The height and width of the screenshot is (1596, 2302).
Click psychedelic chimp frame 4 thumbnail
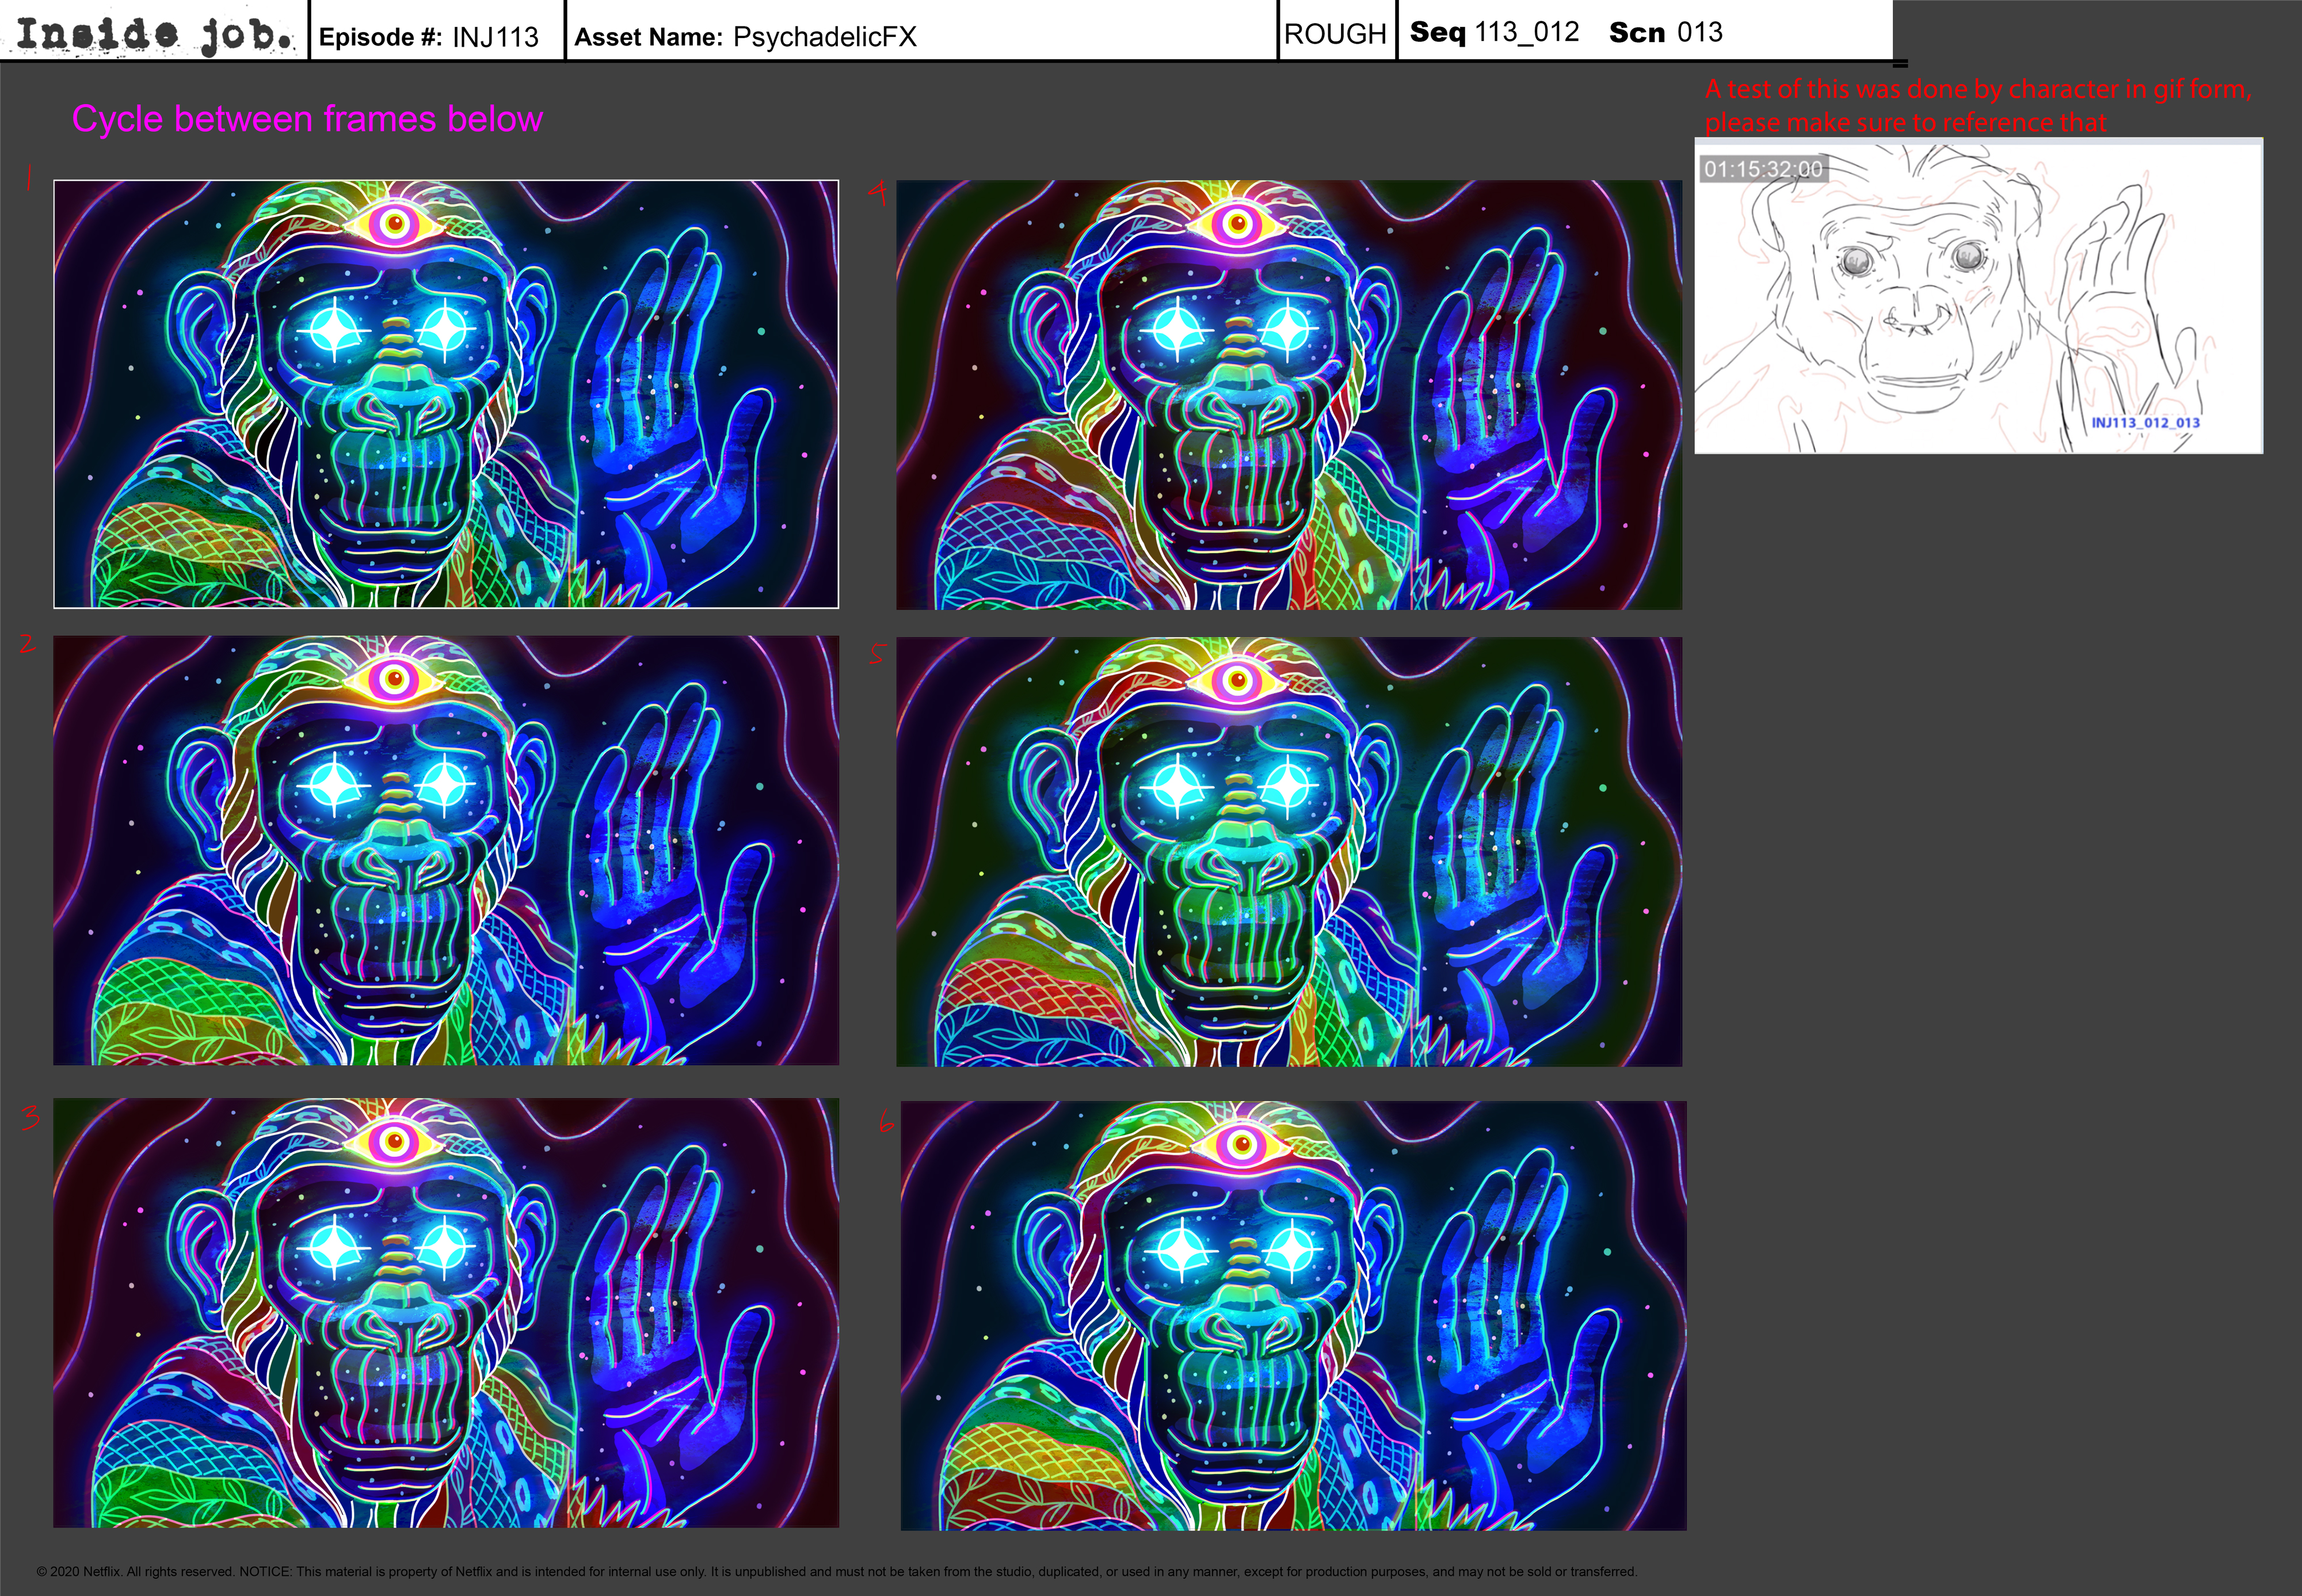coord(1288,394)
